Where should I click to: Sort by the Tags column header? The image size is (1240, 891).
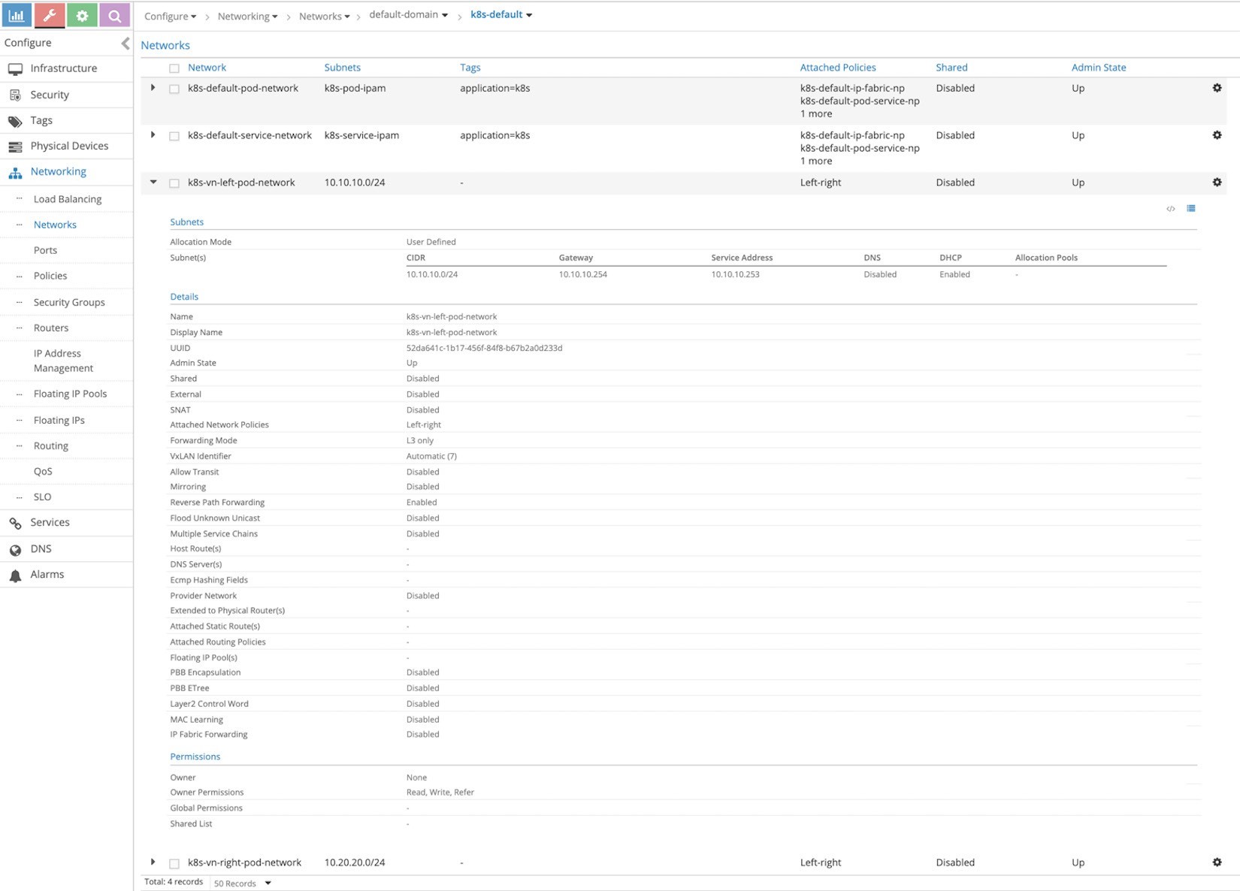[x=470, y=68]
